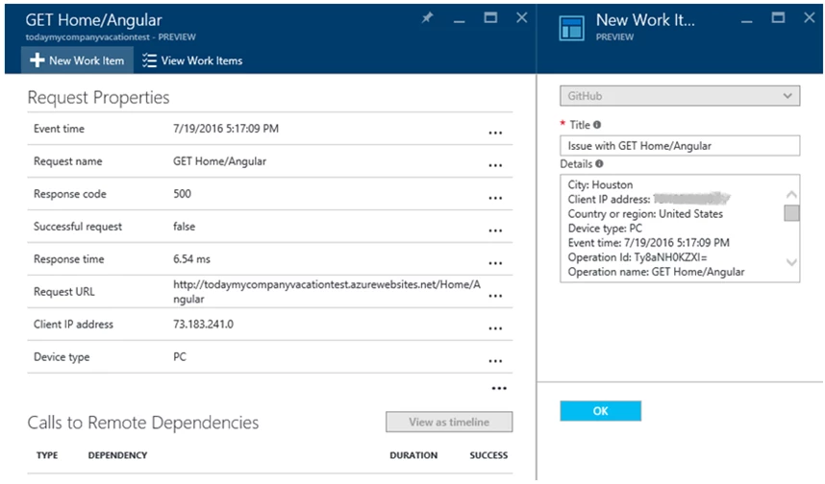Viewport: 825px width, 484px height.
Task: Click the Title info icon
Action: tap(597, 125)
